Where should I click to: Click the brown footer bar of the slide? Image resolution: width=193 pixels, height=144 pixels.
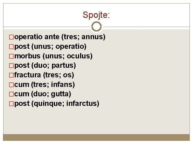[x=96, y=137]
